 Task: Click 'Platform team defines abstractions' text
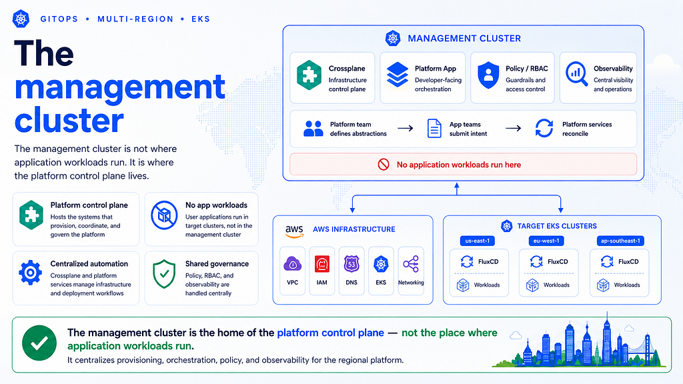(358, 129)
